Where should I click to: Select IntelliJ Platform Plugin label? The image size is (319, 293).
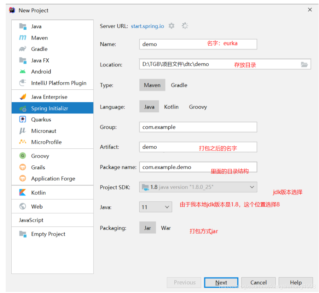coord(59,83)
